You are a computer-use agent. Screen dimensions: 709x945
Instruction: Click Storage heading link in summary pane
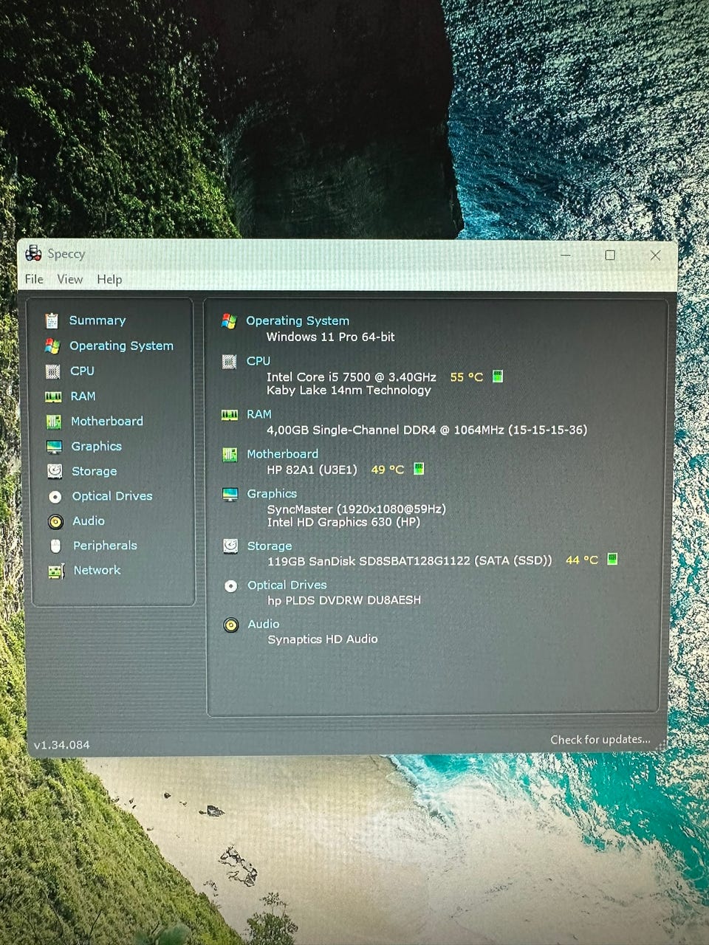point(270,546)
